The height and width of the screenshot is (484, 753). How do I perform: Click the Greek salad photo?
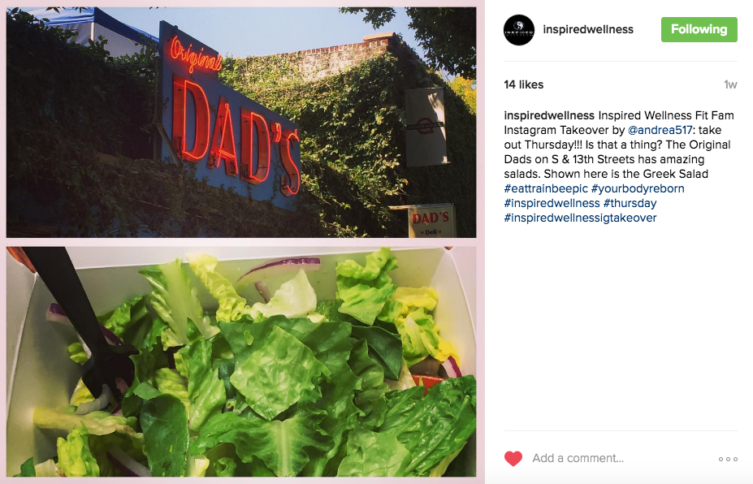[x=241, y=361]
